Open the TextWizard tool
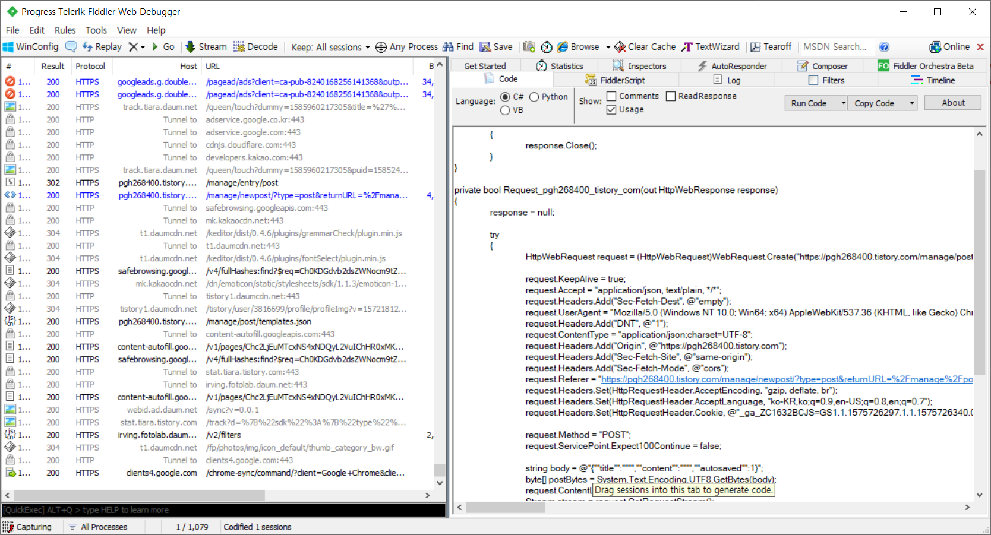Screen dimensions: 991x535 (x=711, y=47)
